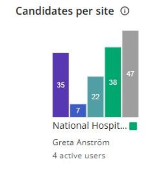Image resolution: width=166 pixels, height=173 pixels.
Task: Click the Greta Anström contact name
Action: [81, 143]
